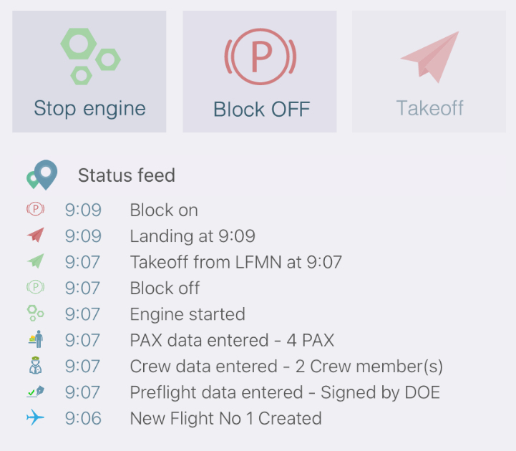Click the passenger with luggage PAX icon
This screenshot has width=516, height=451.
(36, 339)
